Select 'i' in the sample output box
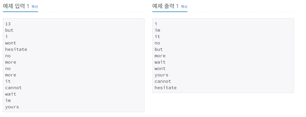The width and height of the screenshot is (306, 117). (156, 24)
